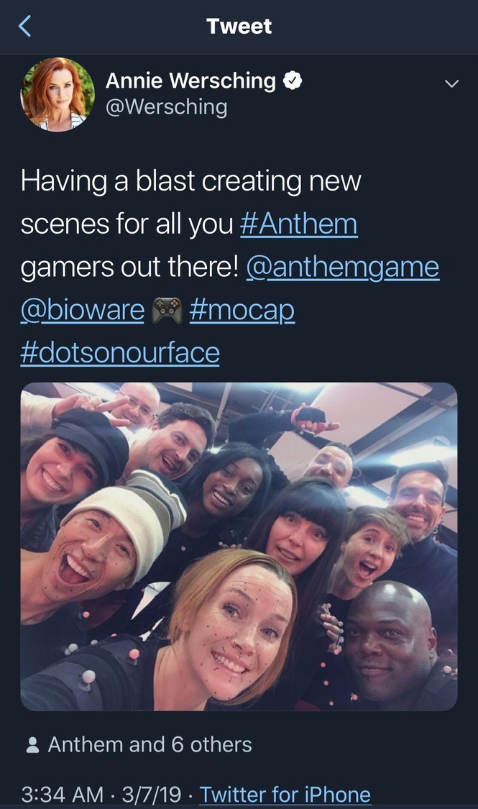Viewport: 478px width, 809px height.
Task: Open the @bioware profile link
Action: (x=83, y=311)
